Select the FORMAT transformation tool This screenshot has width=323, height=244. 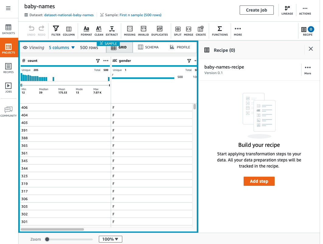tap(86, 30)
